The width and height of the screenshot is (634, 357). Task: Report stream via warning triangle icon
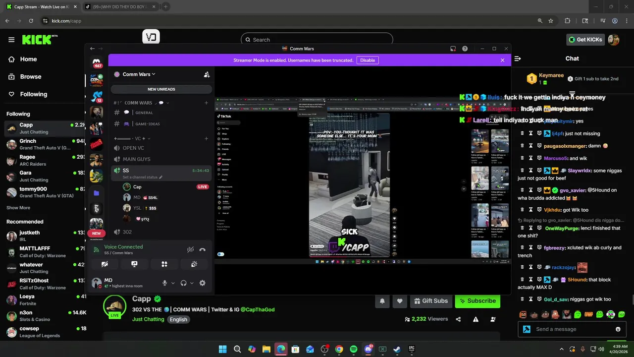click(475, 319)
